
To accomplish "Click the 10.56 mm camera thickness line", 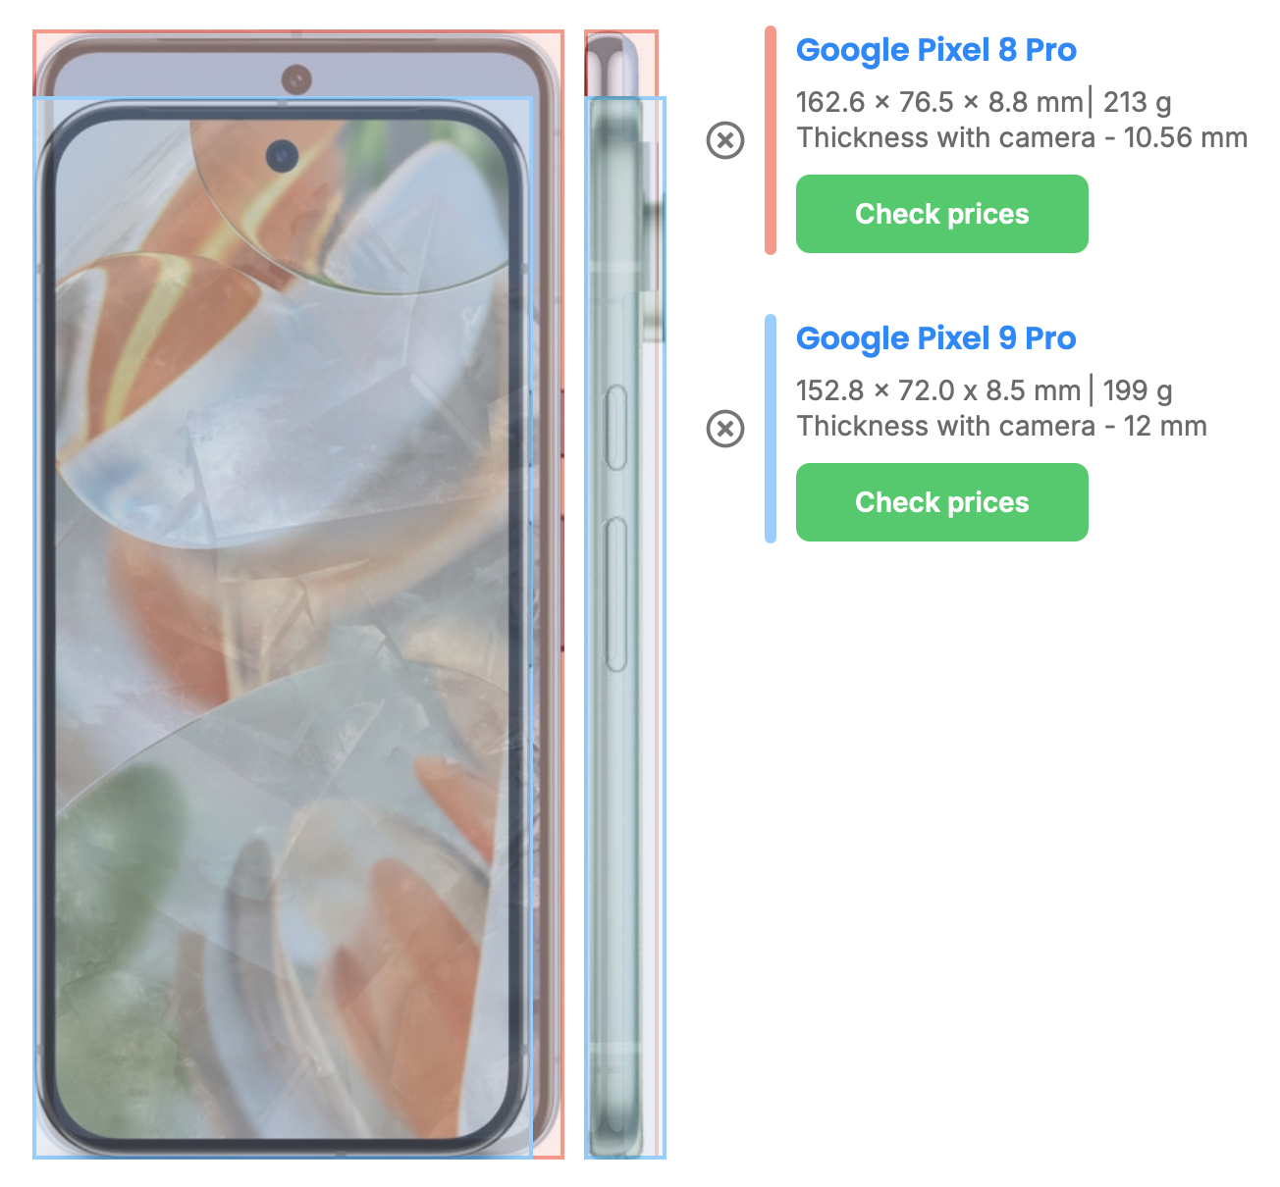I will pos(1022,138).
